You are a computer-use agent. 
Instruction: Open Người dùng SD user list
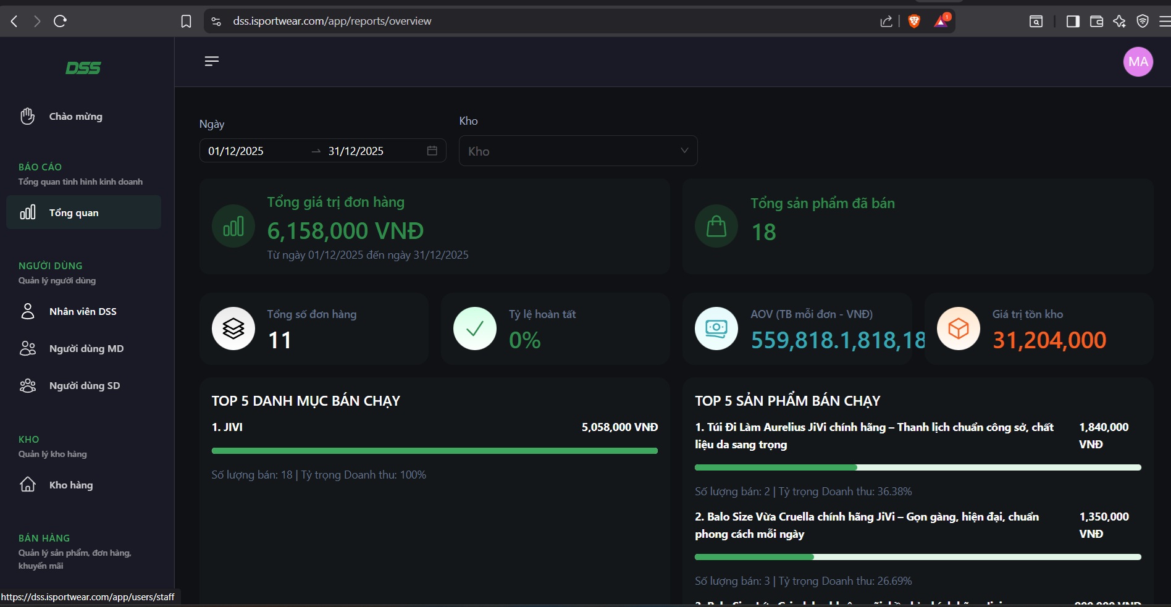pos(85,386)
